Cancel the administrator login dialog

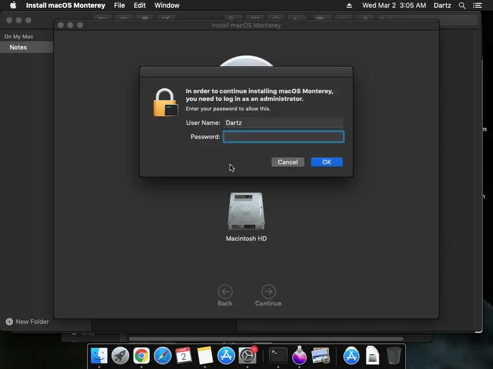pyautogui.click(x=288, y=162)
